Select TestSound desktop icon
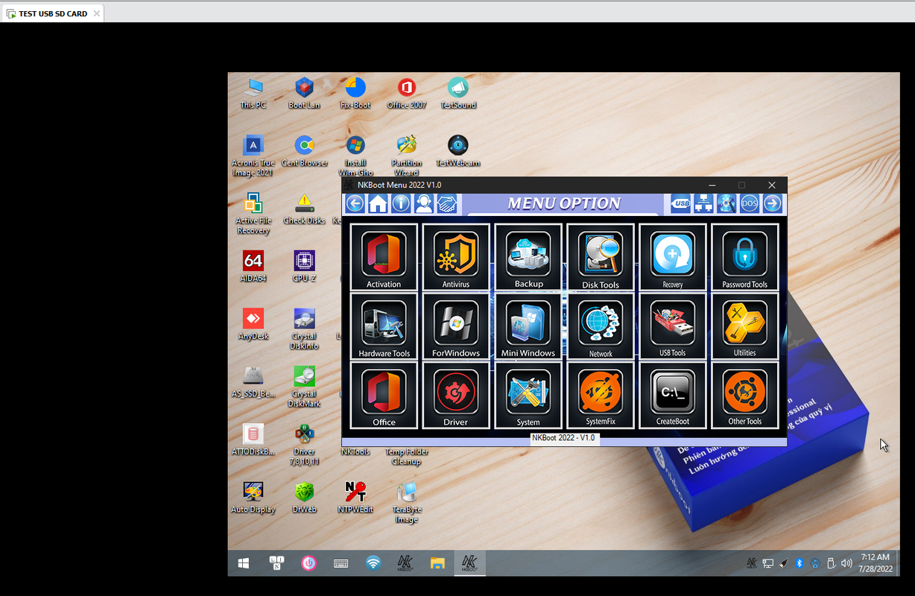The width and height of the screenshot is (915, 596). pyautogui.click(x=458, y=93)
